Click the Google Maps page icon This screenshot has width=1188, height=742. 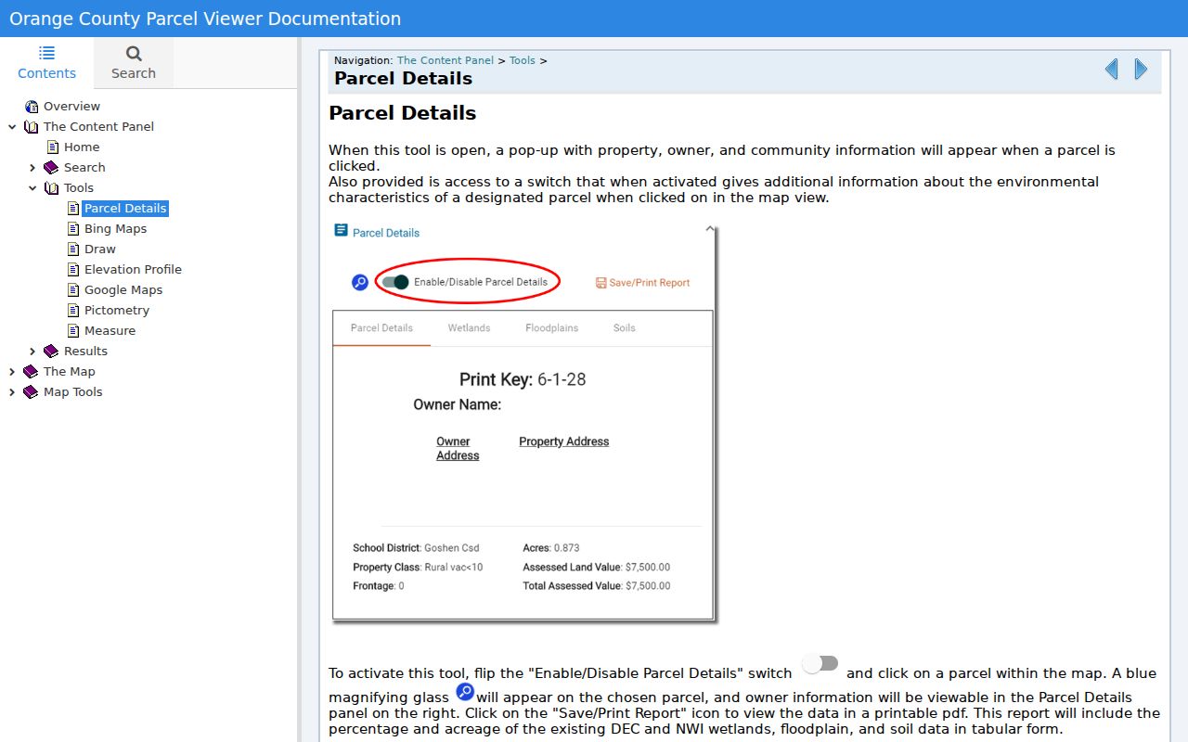74,290
